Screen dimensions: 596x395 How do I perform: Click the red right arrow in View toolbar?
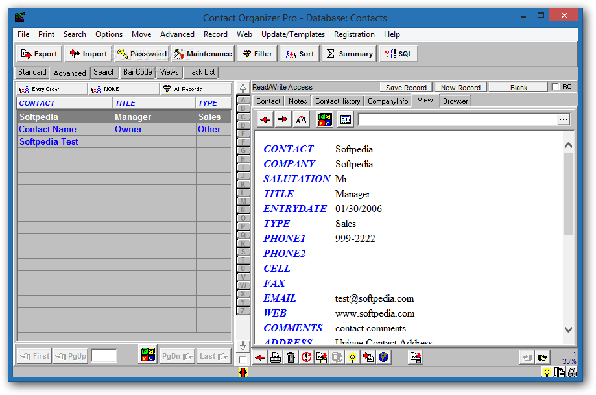[x=283, y=120]
